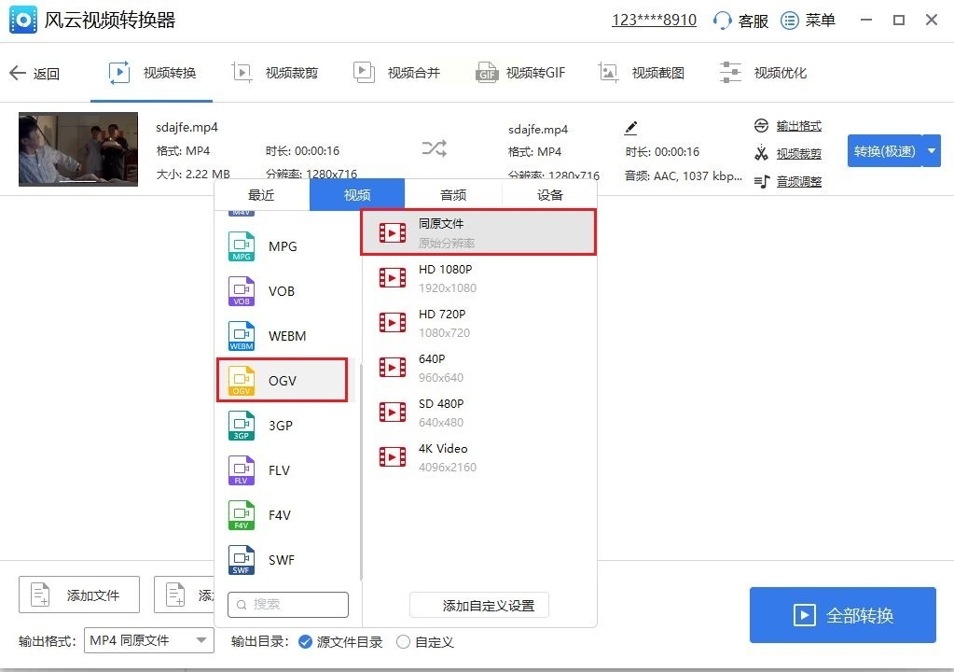
Task: Click the film icon for HD 1080P
Action: tap(393, 277)
